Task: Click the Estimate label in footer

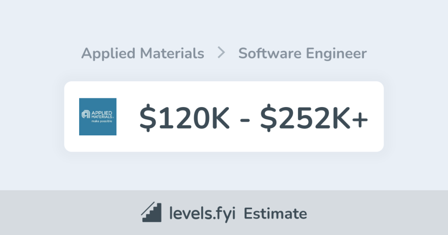Action: tap(275, 214)
